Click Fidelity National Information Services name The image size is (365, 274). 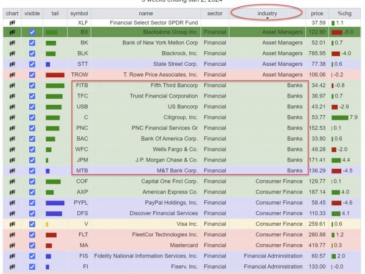coord(146,256)
